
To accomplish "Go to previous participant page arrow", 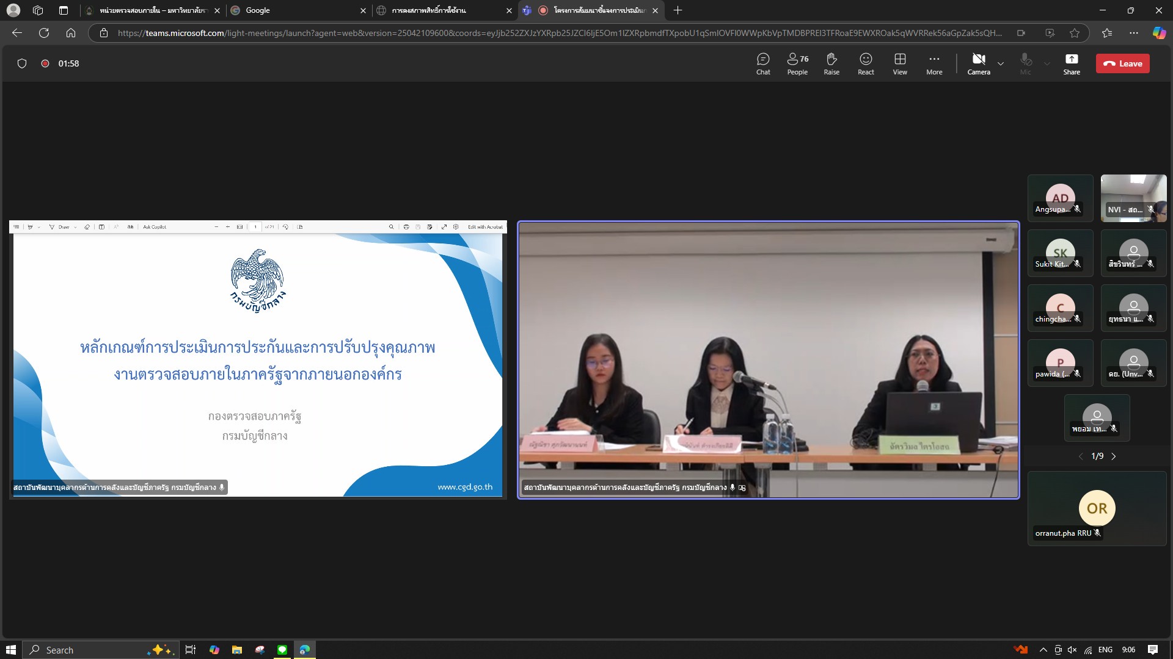I will 1081,456.
